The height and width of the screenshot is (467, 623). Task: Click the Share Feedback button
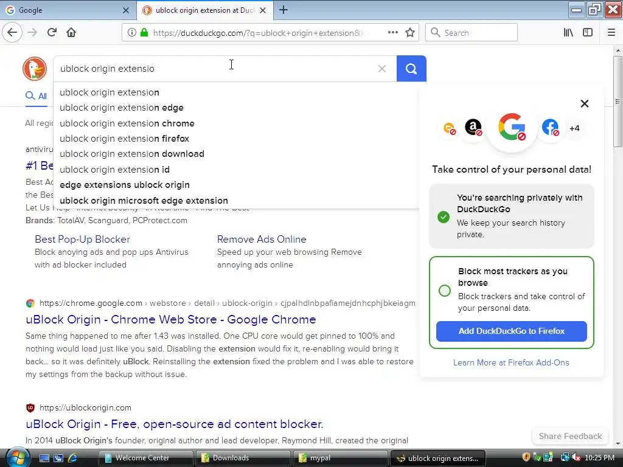pyautogui.click(x=570, y=436)
